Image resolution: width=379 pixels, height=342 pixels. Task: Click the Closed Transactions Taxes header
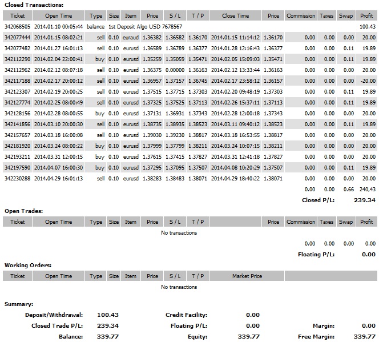click(x=326, y=16)
